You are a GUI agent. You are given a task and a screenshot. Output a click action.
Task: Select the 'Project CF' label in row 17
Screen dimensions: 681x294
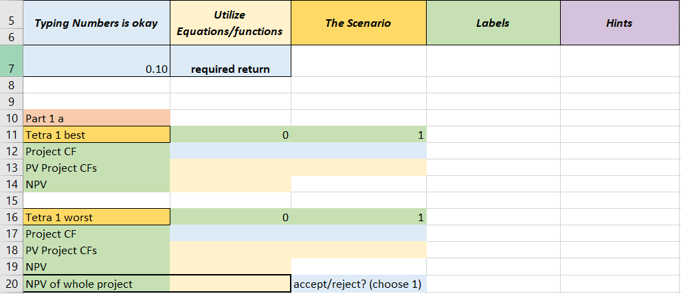[x=96, y=234]
